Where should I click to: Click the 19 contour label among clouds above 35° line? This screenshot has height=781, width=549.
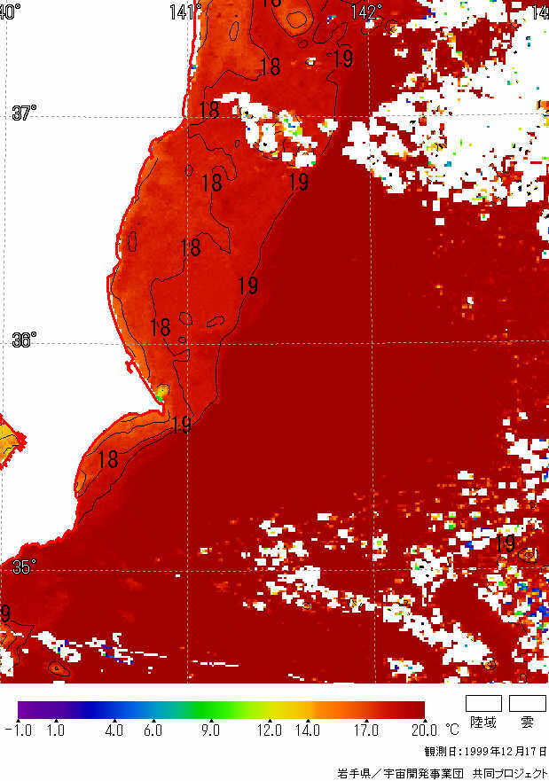[506, 543]
